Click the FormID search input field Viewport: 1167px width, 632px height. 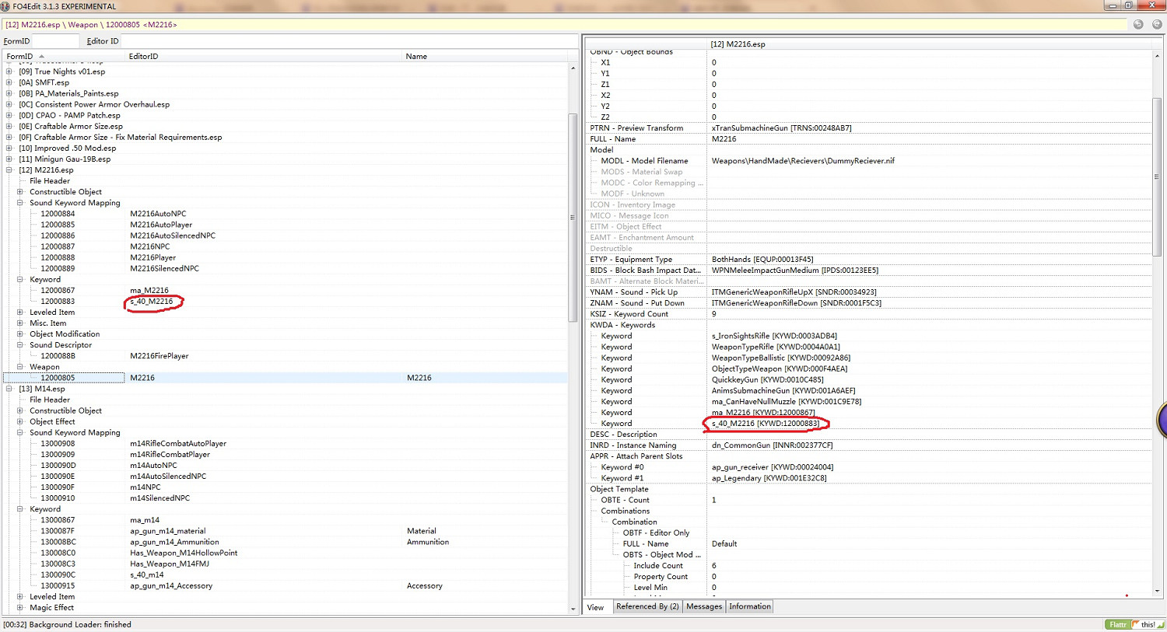tap(54, 41)
